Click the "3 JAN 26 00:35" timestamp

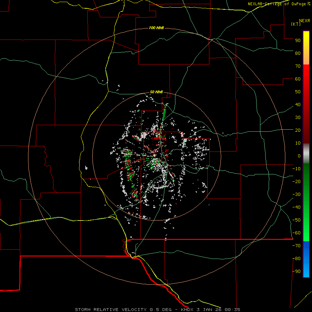click(218, 310)
